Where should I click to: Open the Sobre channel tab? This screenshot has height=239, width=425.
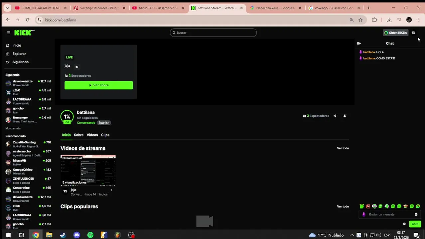coord(79,135)
